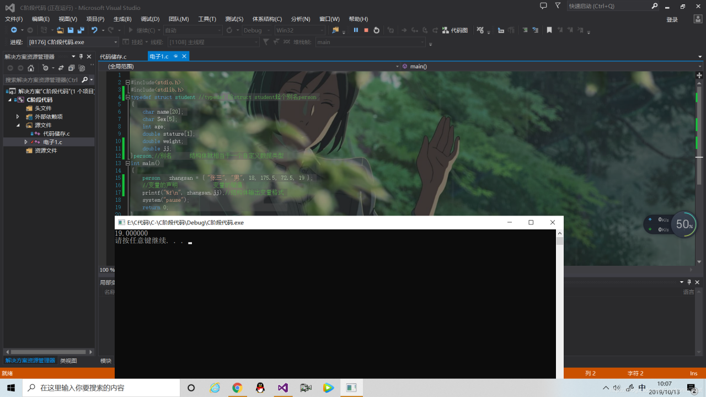706x397 pixels.
Task: Click the 登录 sign-in link
Action: [x=672, y=19]
